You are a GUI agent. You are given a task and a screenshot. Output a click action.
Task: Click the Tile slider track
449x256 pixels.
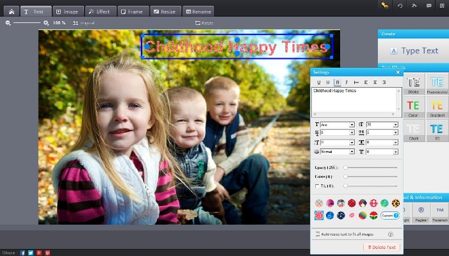tap(371, 186)
